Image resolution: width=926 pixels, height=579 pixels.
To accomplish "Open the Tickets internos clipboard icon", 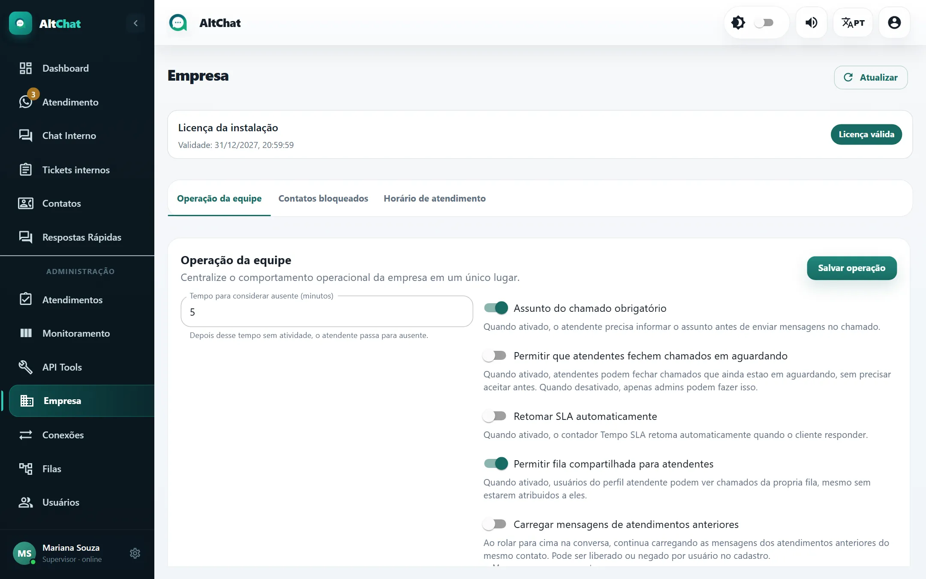I will (x=26, y=170).
